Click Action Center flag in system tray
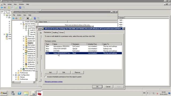Screen dimensions: 171x96 tap(150, 93)
